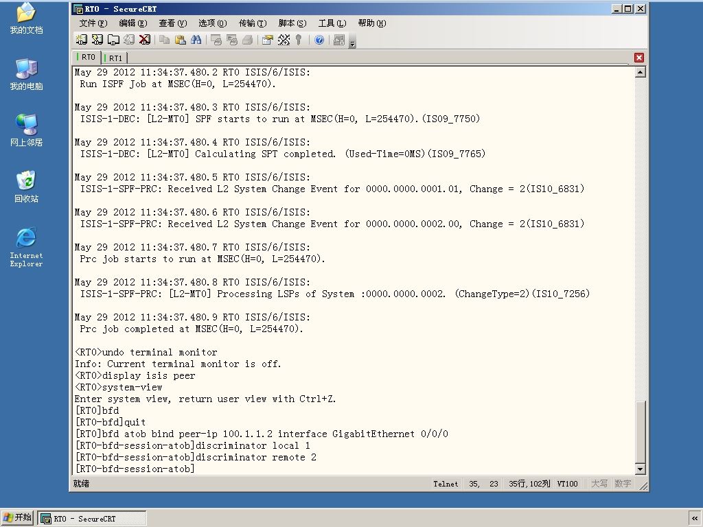Click the 数字 num lock indicator
The image size is (703, 527).
click(x=623, y=484)
